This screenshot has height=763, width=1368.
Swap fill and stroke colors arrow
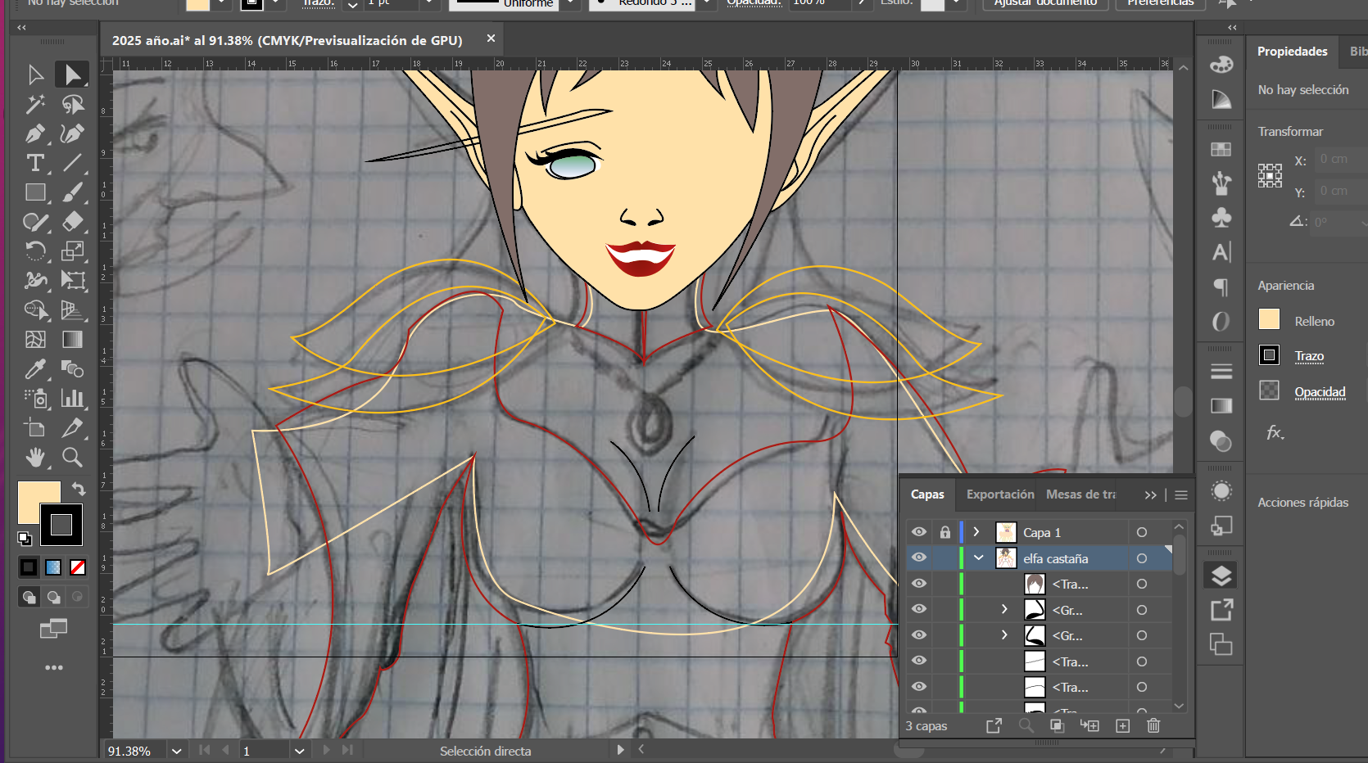pyautogui.click(x=79, y=489)
